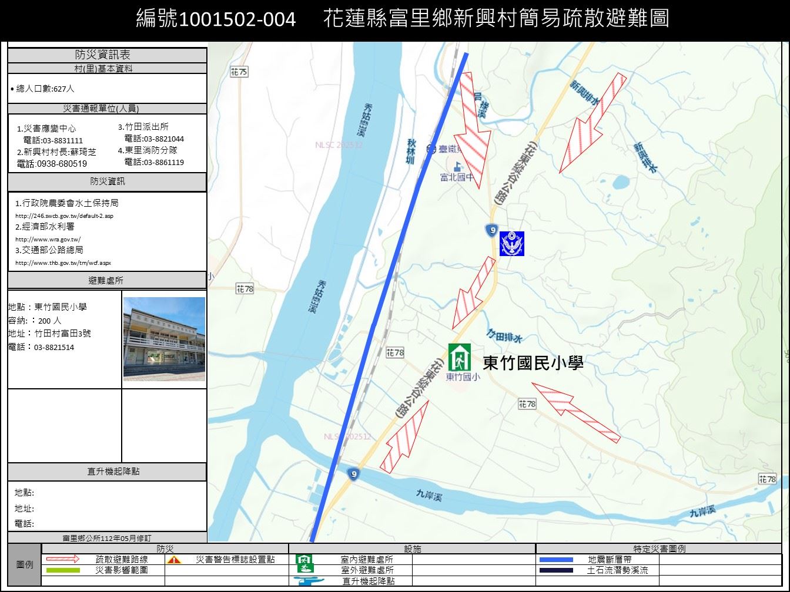This screenshot has width=790, height=592.
Task: Click the green disaster impact range swatch
Action: tap(62, 570)
